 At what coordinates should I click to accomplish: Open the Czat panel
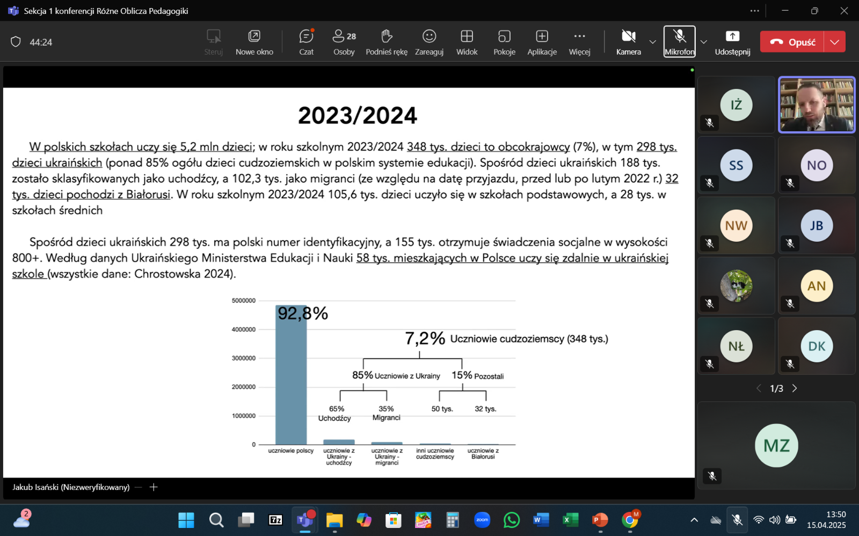pyautogui.click(x=306, y=42)
